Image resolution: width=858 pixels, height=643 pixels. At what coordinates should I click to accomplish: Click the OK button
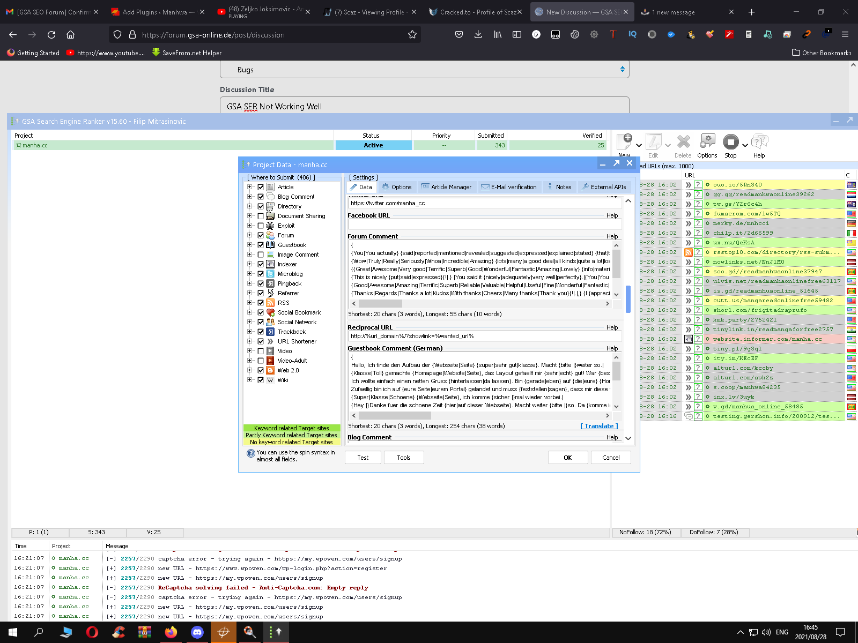[568, 458]
